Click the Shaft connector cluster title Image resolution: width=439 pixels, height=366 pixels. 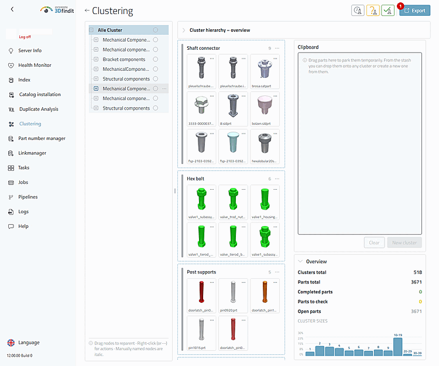point(203,48)
